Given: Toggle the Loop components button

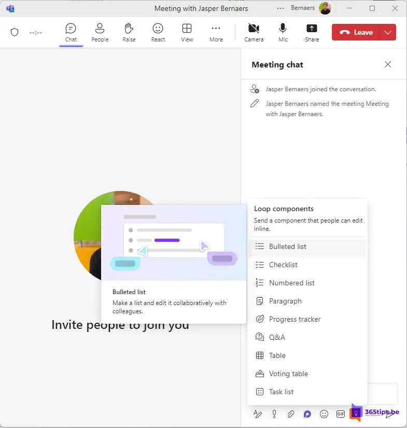Looking at the screenshot, I should point(307,414).
